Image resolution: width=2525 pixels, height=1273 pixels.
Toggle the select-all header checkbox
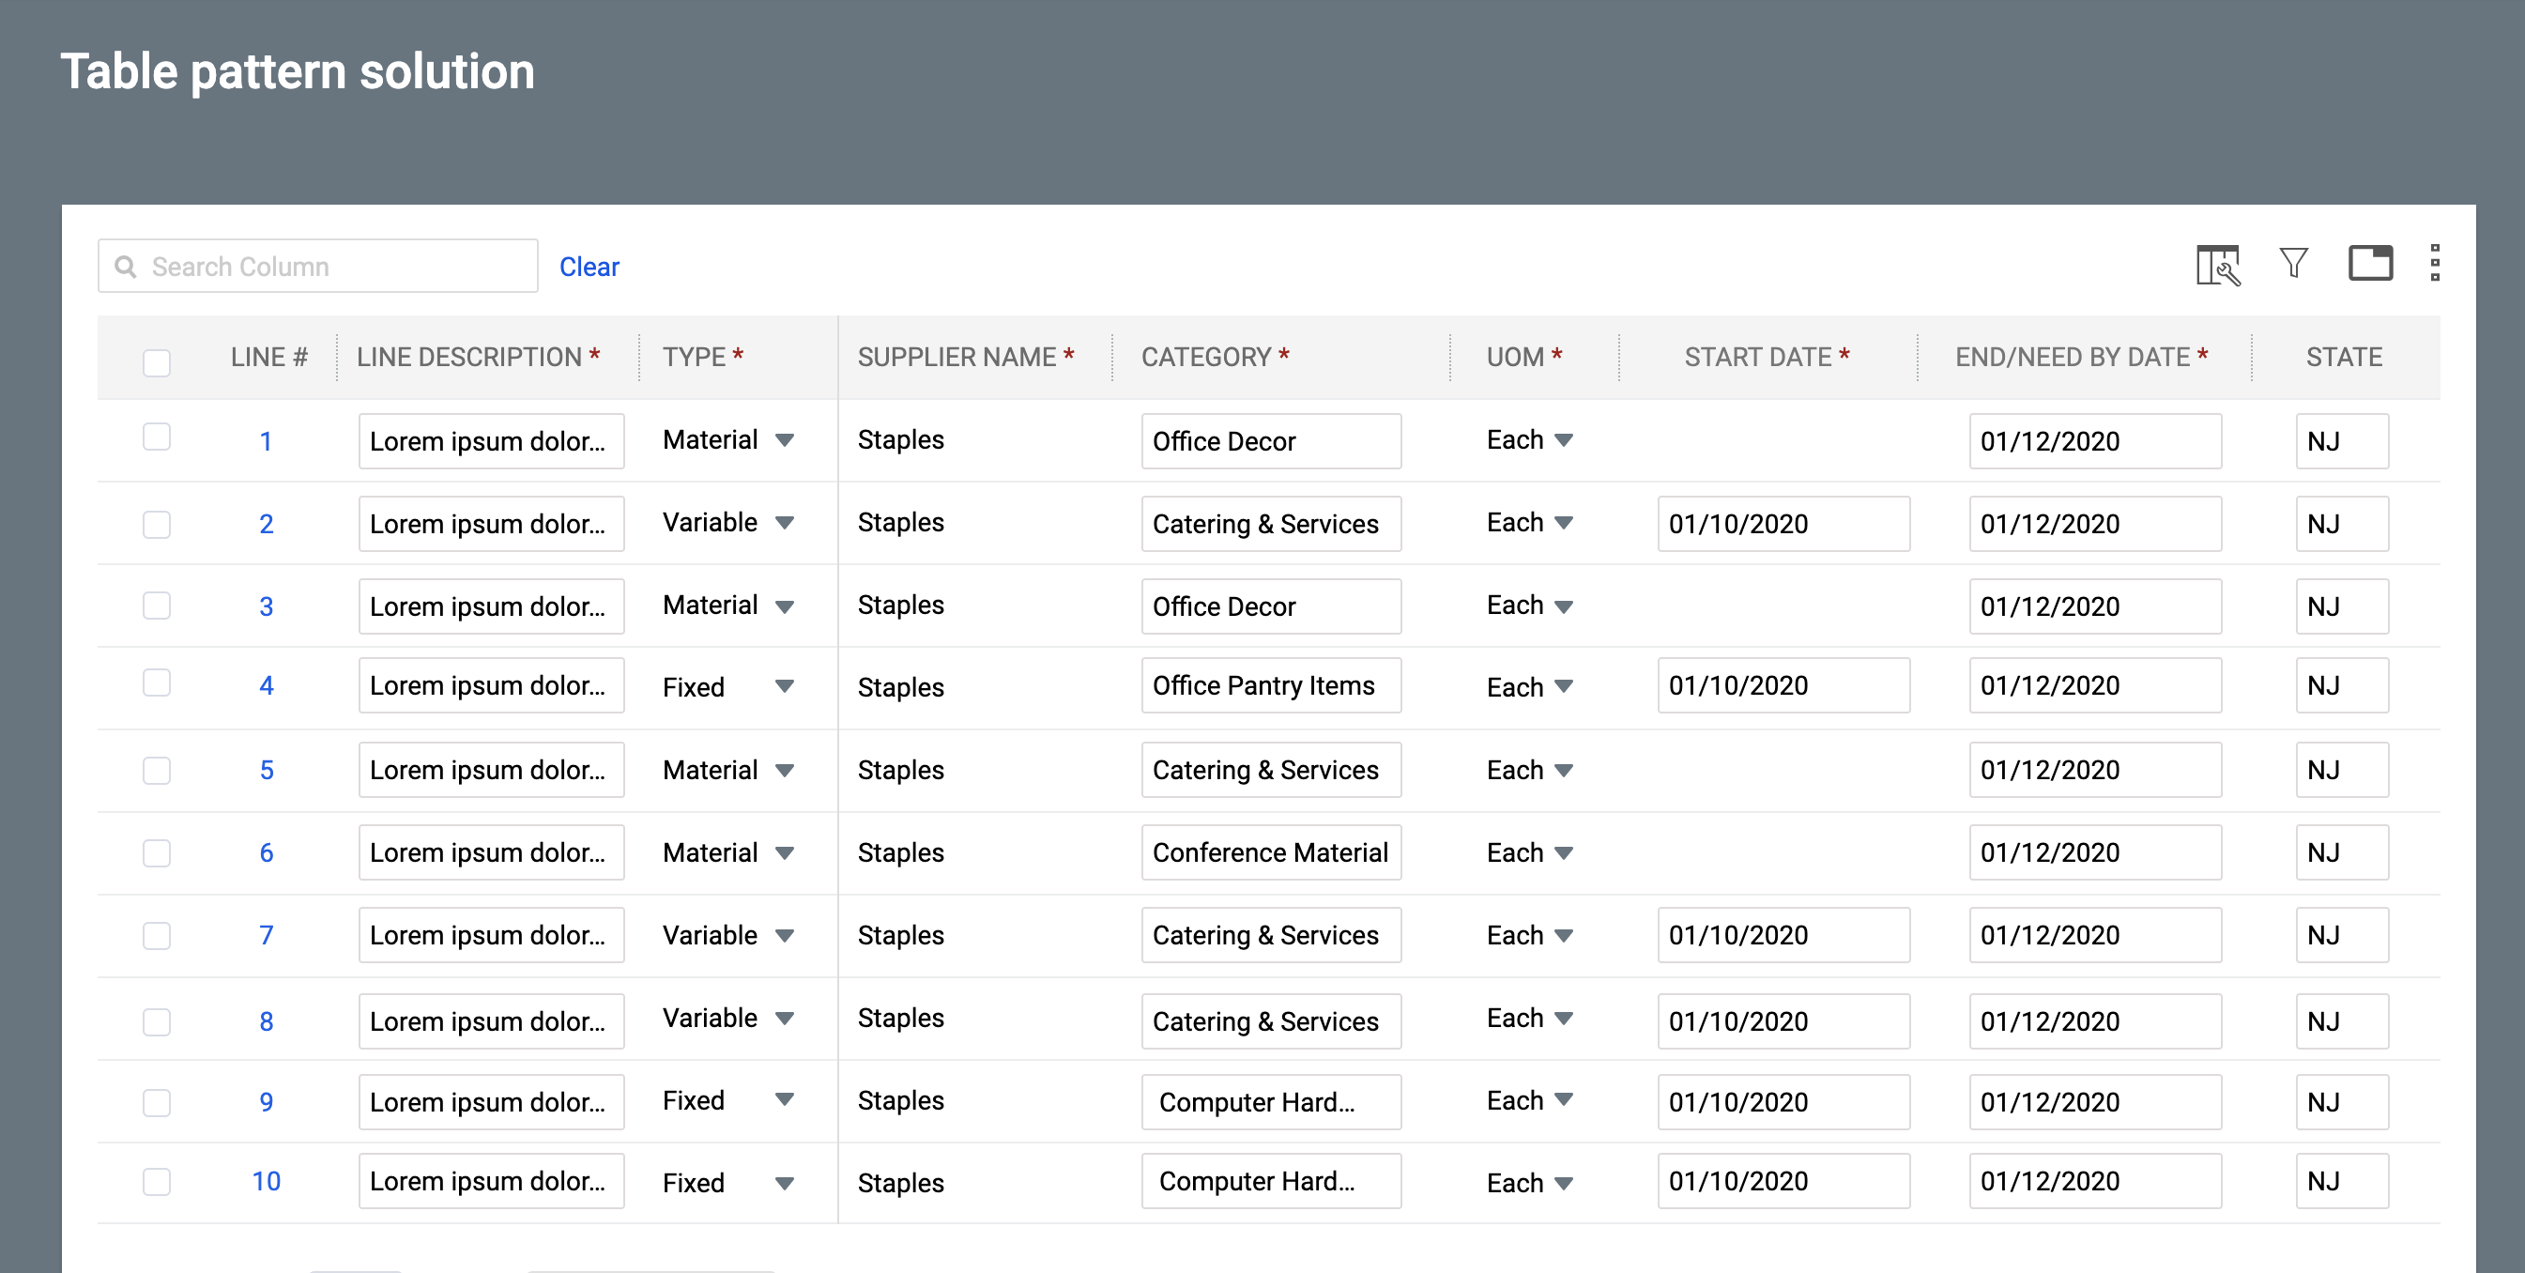pos(157,362)
